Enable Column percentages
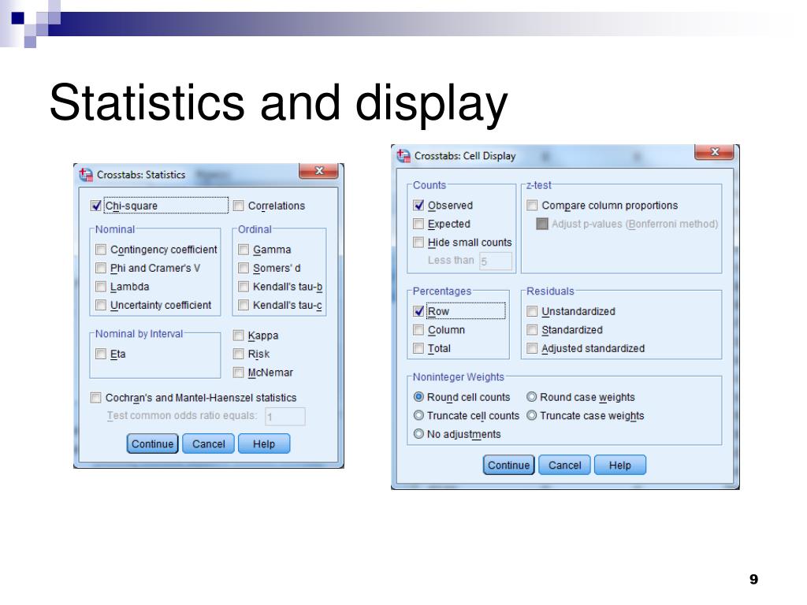Screen dimensions: 807x605 [x=418, y=330]
